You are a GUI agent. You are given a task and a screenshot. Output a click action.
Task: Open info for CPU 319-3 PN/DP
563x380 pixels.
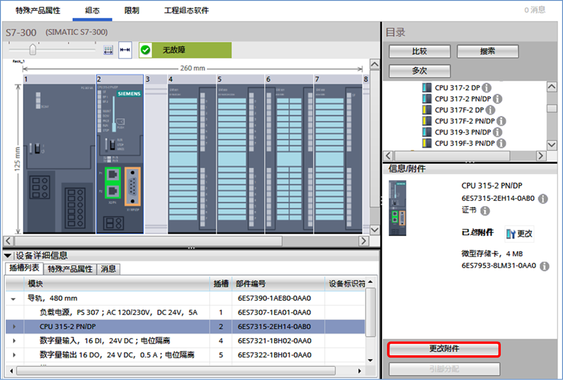(x=498, y=133)
